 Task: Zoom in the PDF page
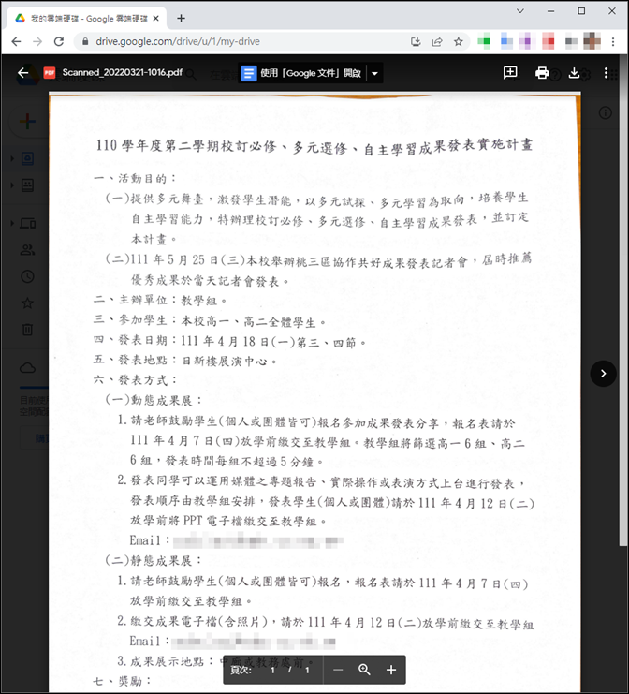coord(391,670)
